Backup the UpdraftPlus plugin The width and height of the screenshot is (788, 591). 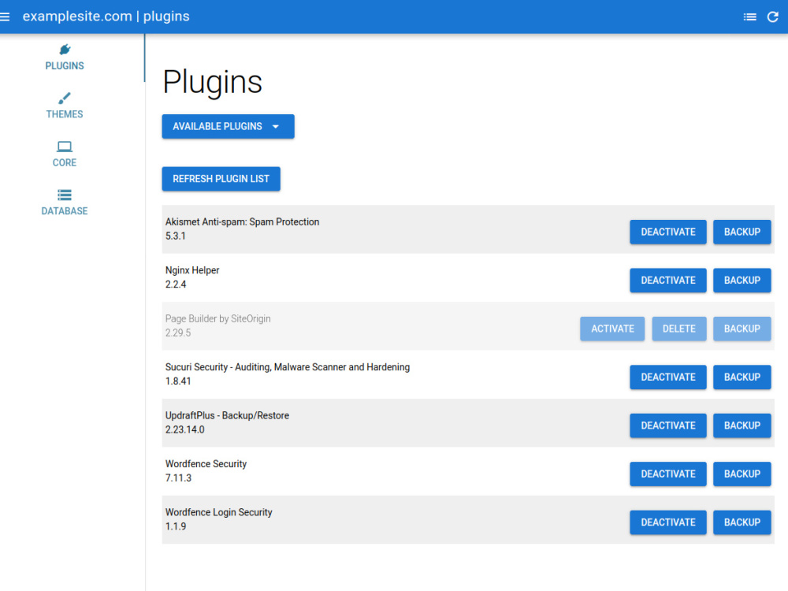[x=742, y=426]
